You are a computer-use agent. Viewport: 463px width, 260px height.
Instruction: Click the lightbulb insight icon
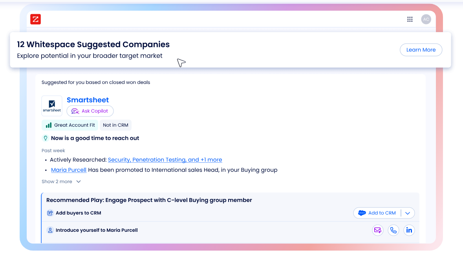click(46, 138)
